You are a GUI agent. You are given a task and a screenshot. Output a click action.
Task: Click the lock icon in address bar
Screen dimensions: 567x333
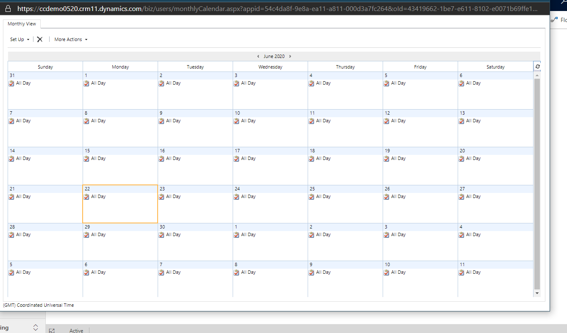(8, 8)
